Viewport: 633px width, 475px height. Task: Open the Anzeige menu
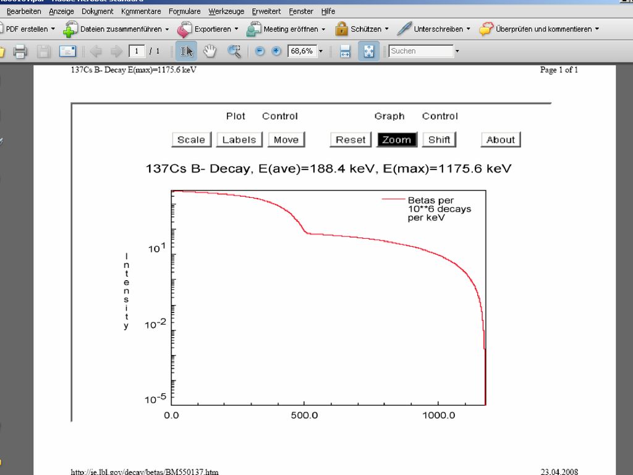(61, 11)
